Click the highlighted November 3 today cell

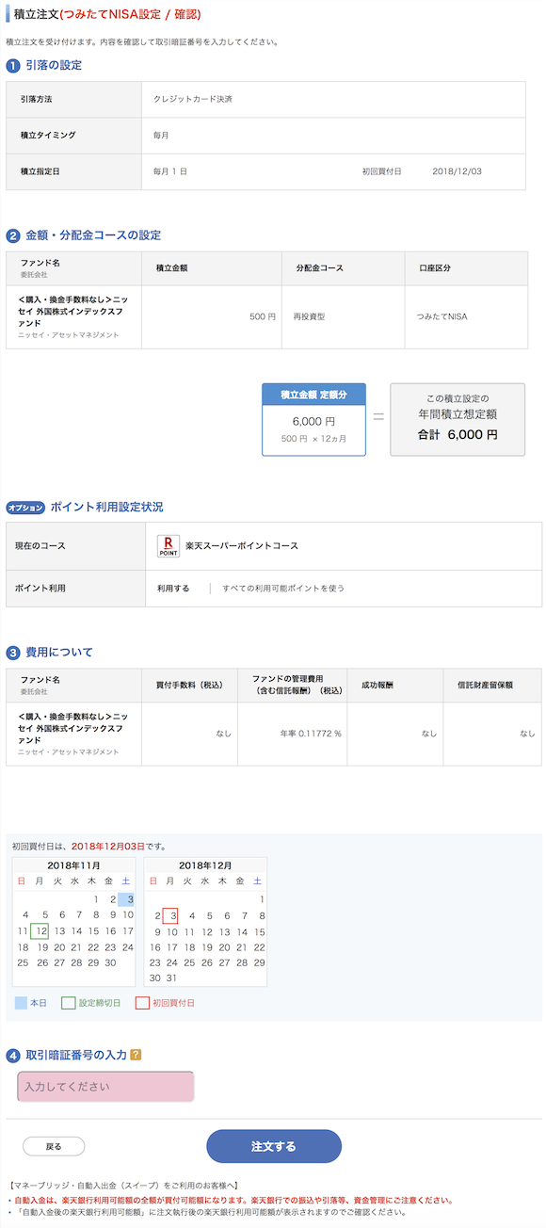click(x=127, y=899)
